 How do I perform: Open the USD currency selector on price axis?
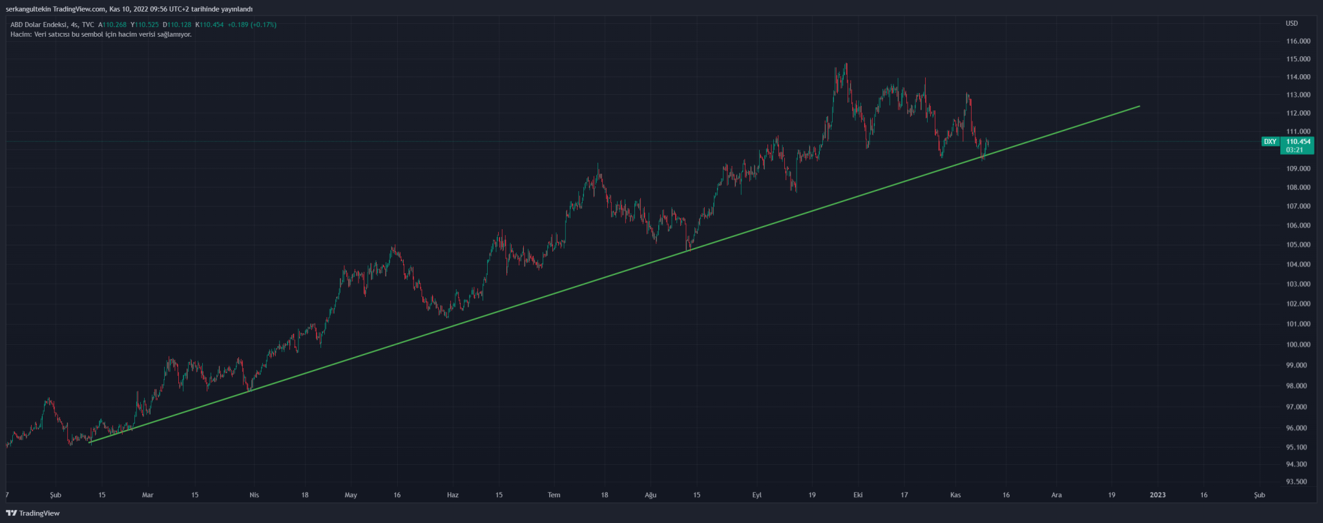(x=1291, y=23)
